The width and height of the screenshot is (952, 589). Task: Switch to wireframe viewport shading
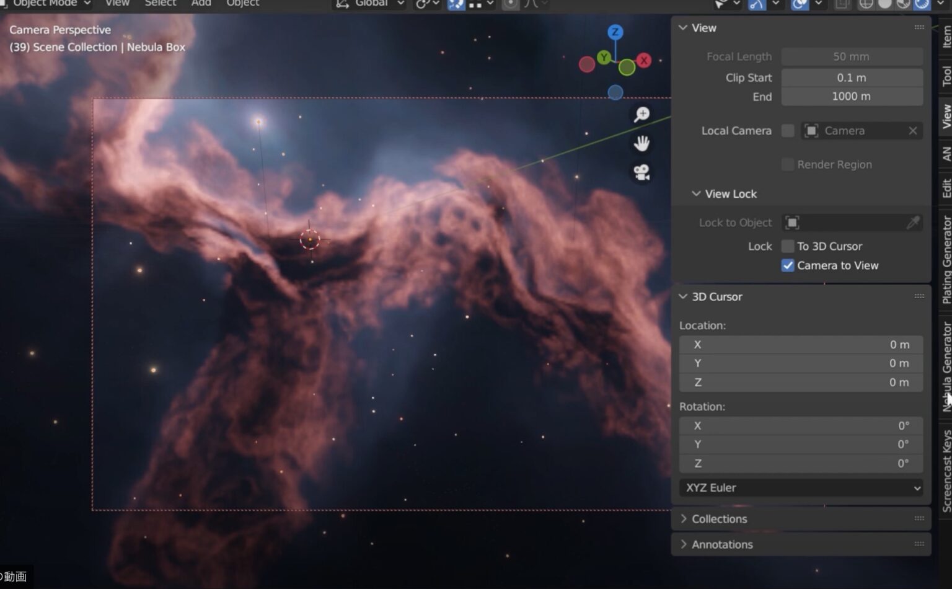pos(867,5)
